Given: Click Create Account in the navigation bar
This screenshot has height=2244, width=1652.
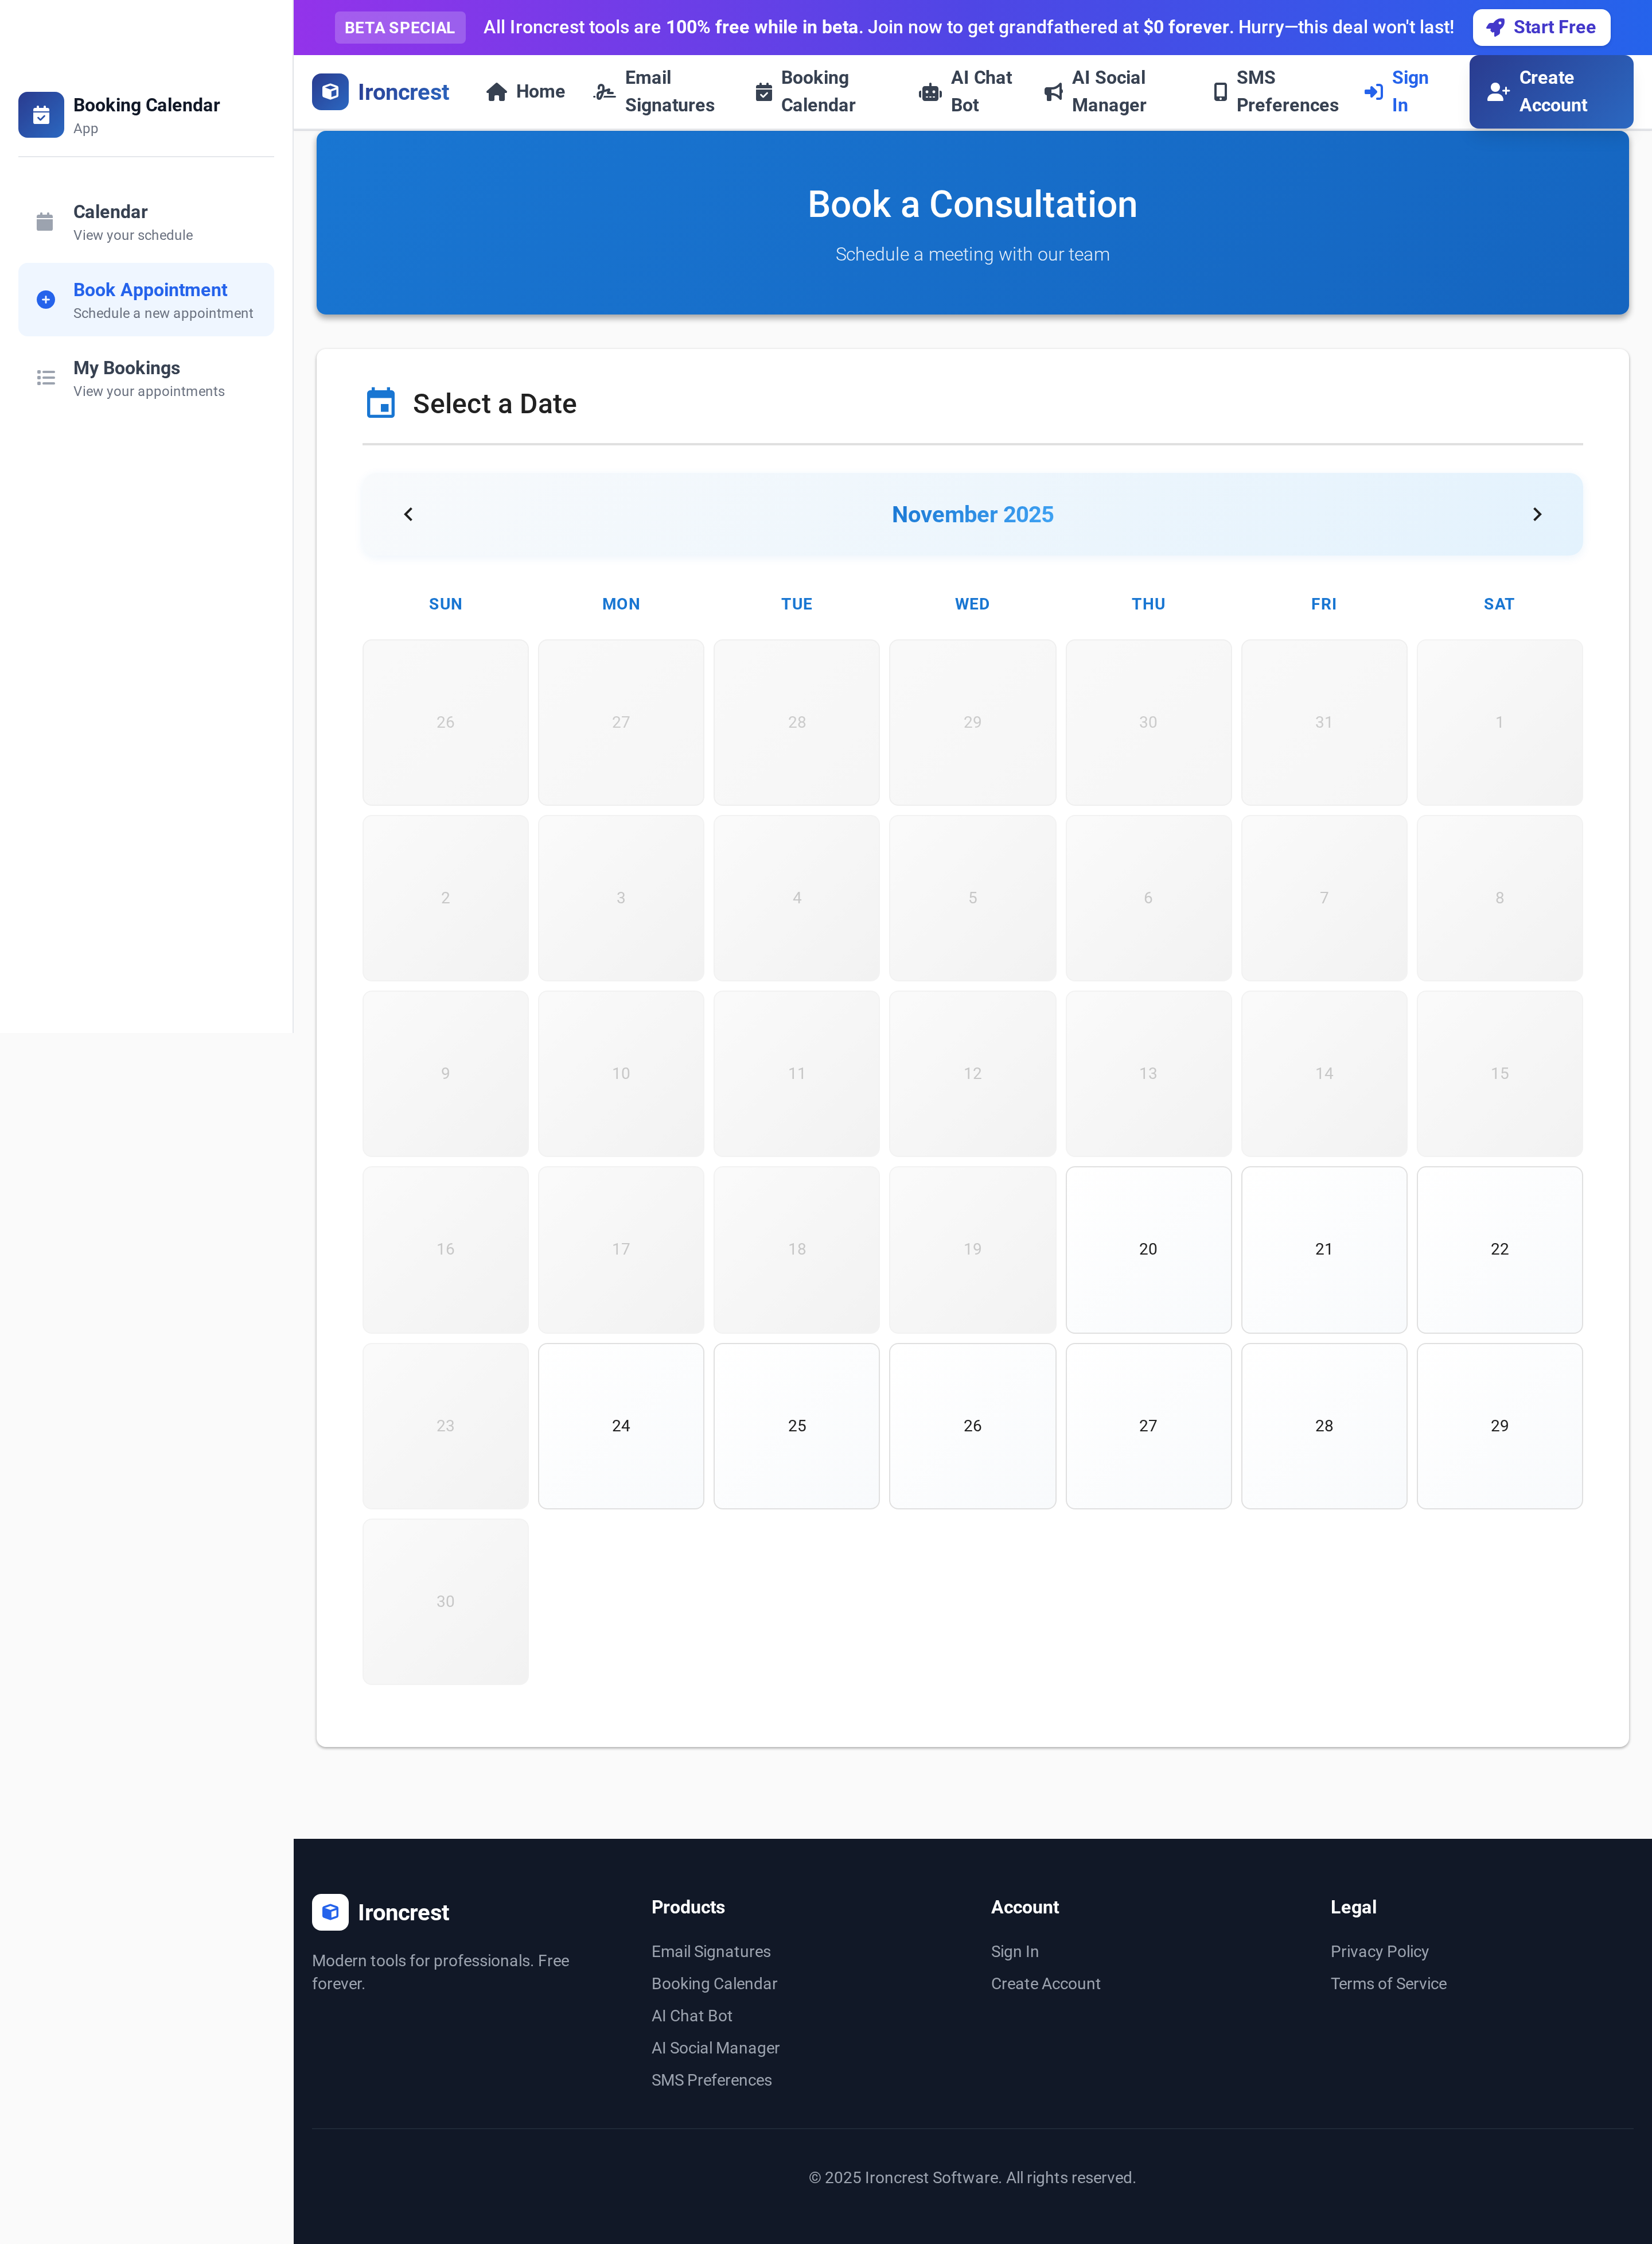Looking at the screenshot, I should [x=1551, y=91].
